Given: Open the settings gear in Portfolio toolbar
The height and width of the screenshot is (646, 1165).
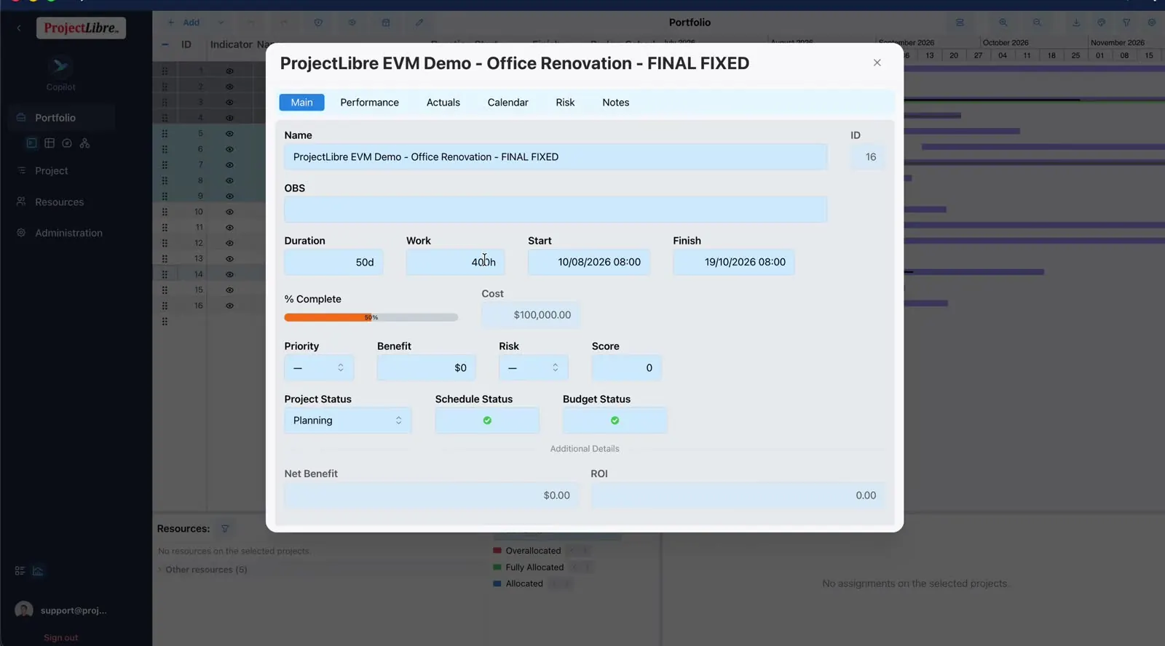Looking at the screenshot, I should point(1151,23).
